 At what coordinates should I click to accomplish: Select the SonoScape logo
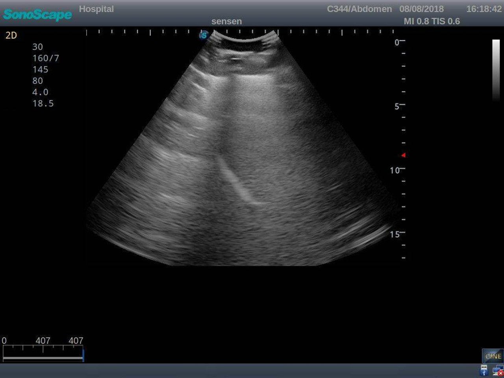[x=36, y=15]
